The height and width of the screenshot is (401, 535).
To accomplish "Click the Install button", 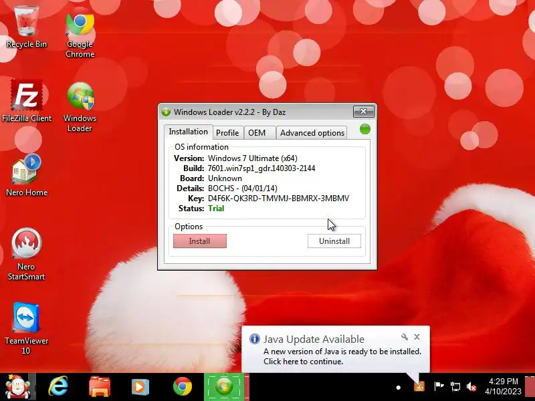I will point(200,241).
